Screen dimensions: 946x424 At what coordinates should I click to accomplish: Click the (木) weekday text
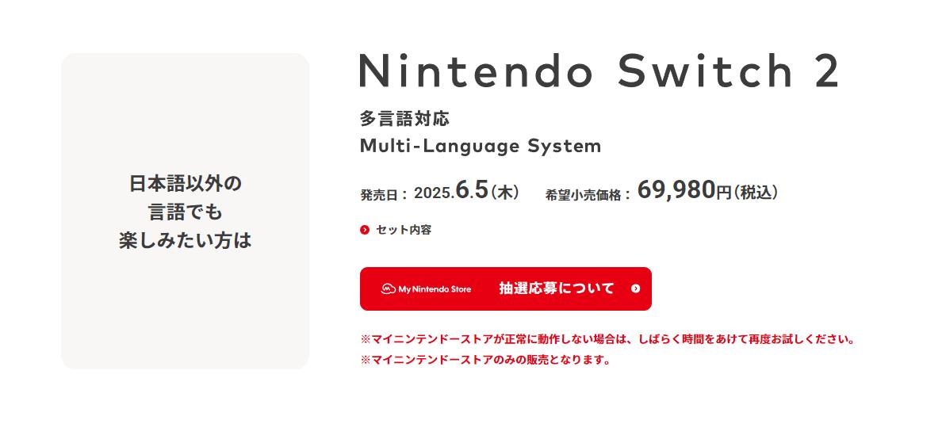click(x=505, y=193)
